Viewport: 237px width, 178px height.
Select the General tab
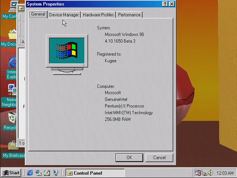click(38, 14)
